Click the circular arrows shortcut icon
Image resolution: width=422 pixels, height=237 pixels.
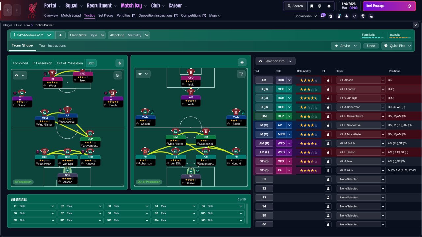(x=355, y=16)
